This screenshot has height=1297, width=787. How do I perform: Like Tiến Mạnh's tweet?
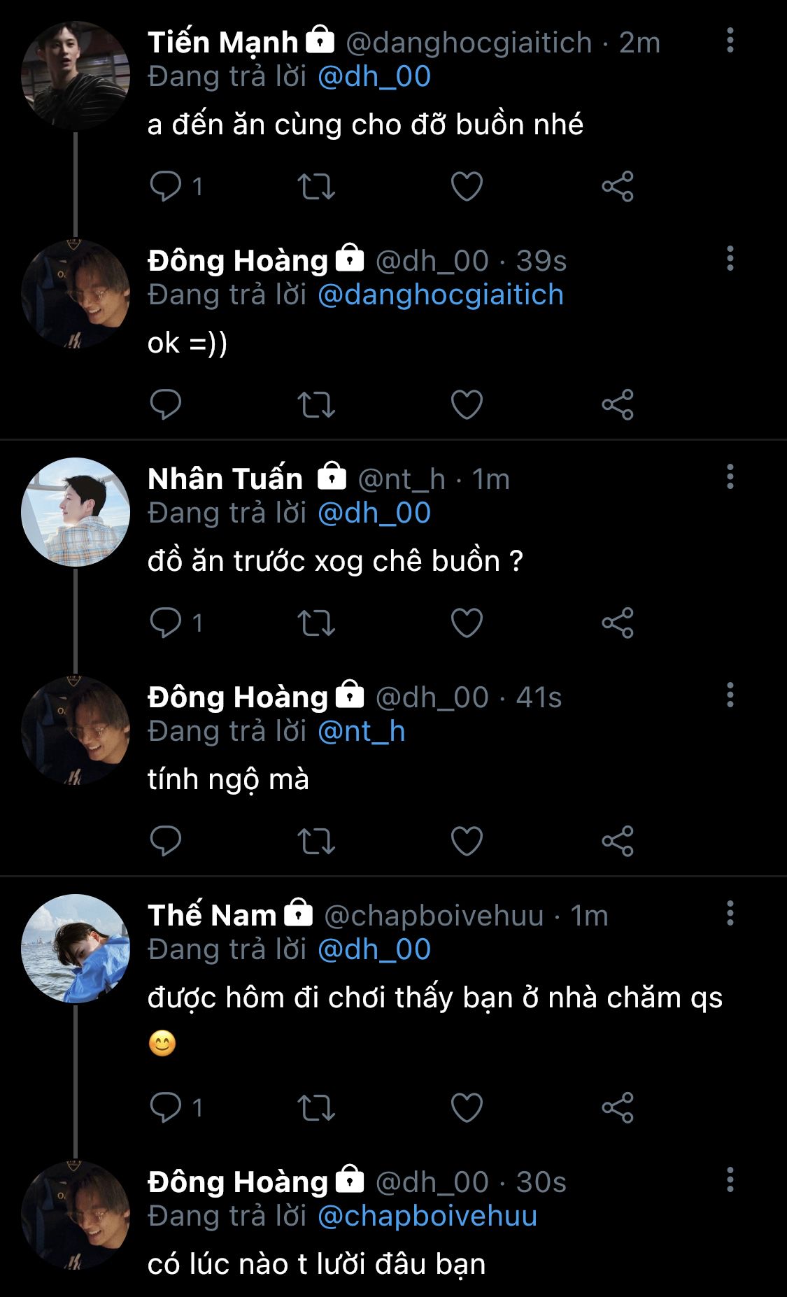point(467,187)
